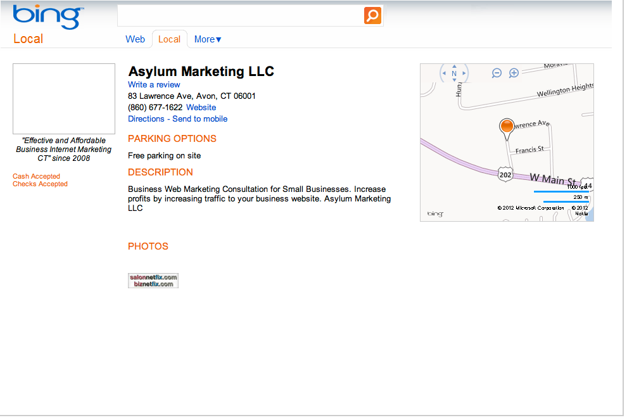This screenshot has width=627, height=420.
Task: Switch to the Web tab
Action: point(135,39)
